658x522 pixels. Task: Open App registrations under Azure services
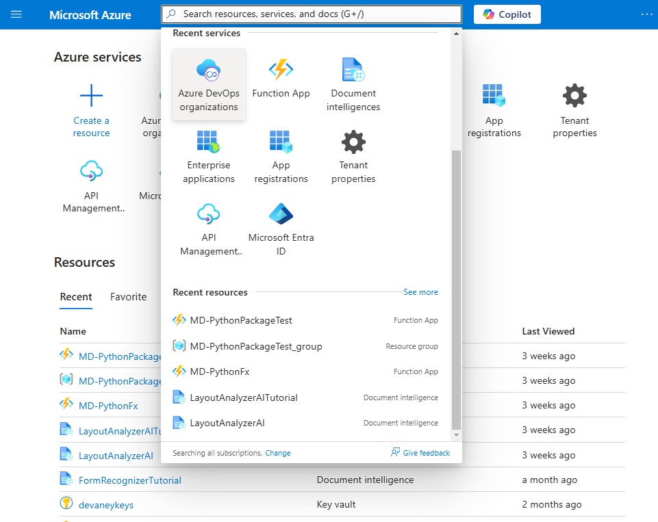pyautogui.click(x=494, y=110)
